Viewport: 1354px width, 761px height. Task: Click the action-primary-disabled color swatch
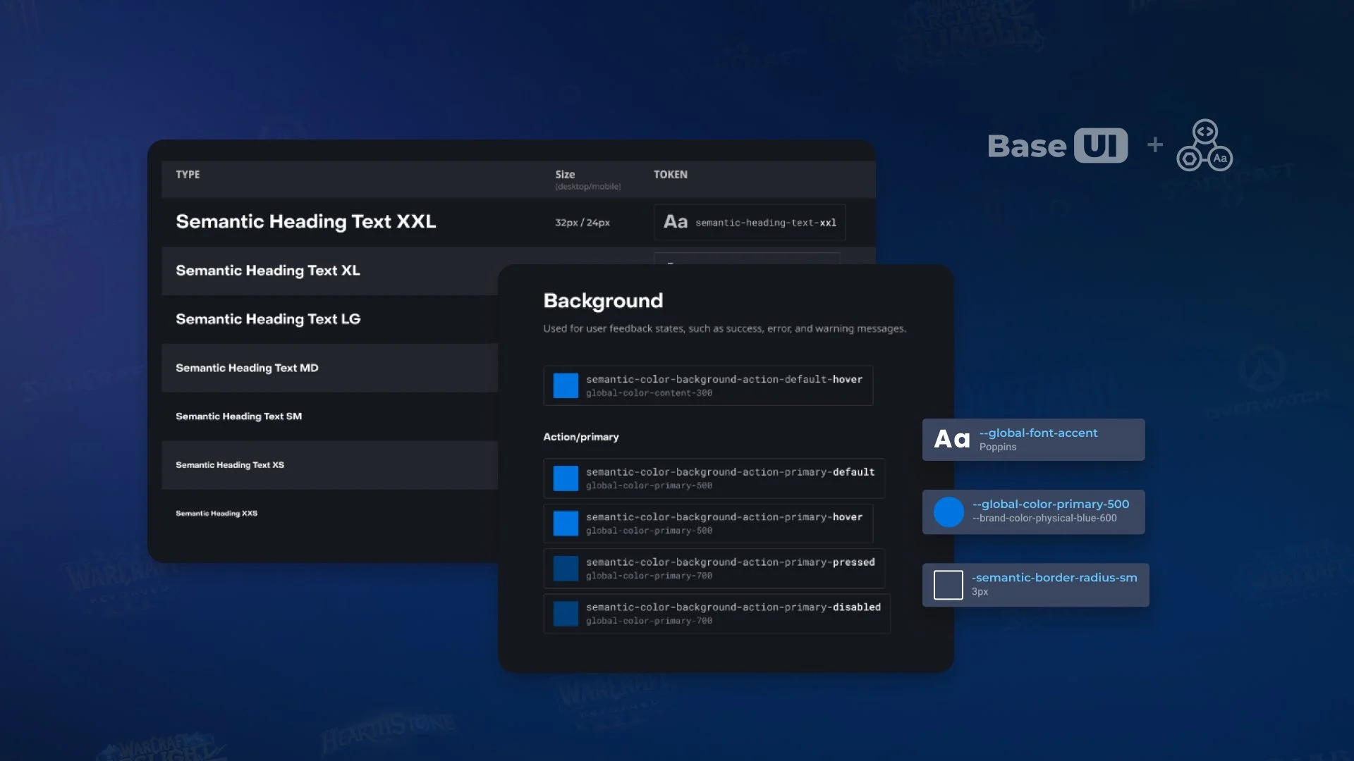click(566, 614)
